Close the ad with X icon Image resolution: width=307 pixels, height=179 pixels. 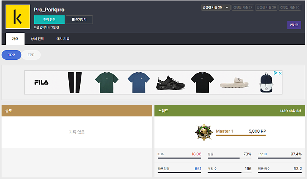[280, 73]
